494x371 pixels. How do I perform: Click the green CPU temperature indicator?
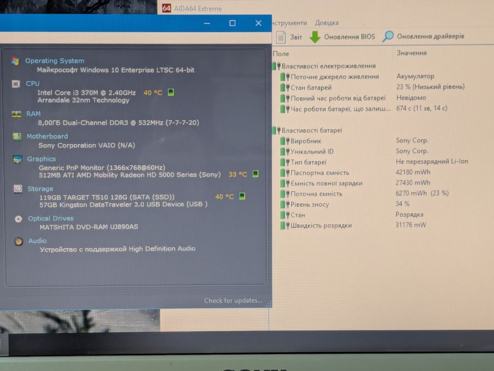(171, 92)
